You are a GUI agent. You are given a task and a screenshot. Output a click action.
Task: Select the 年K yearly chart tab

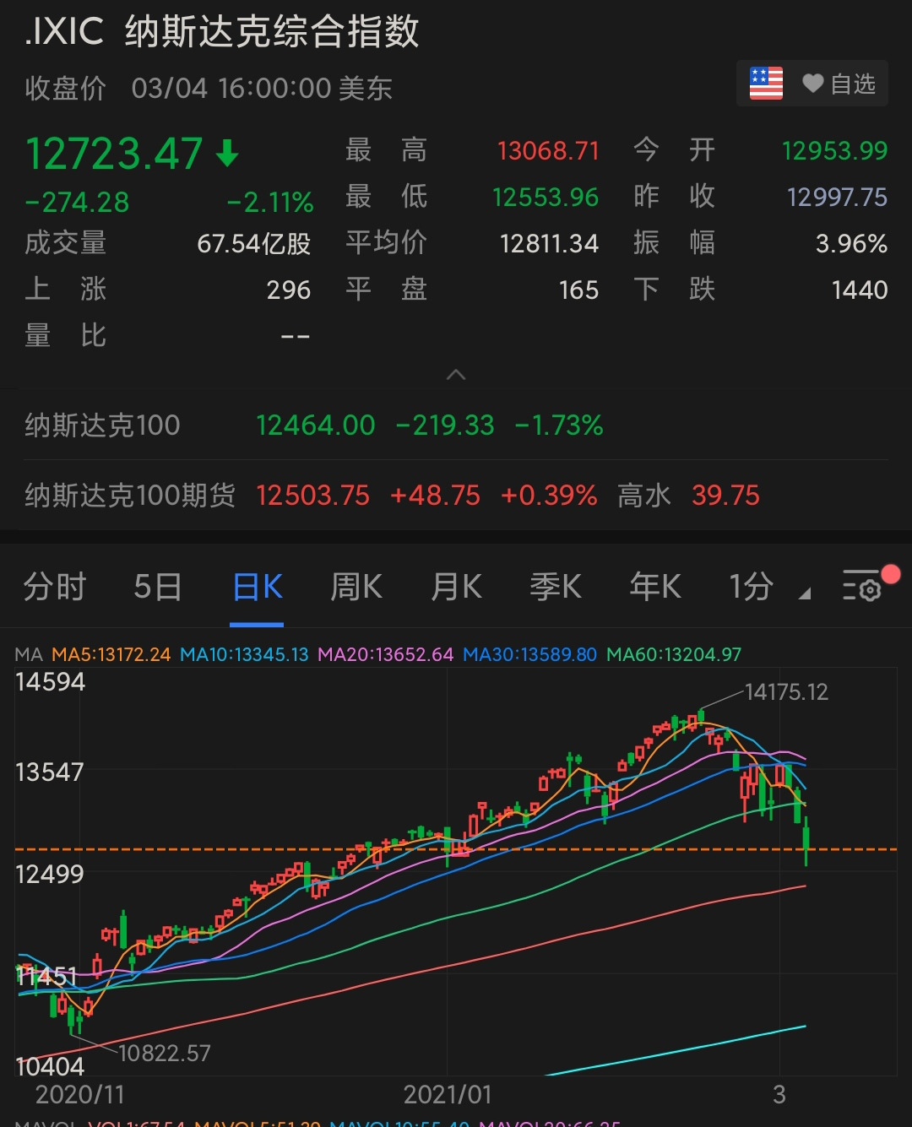point(655,587)
